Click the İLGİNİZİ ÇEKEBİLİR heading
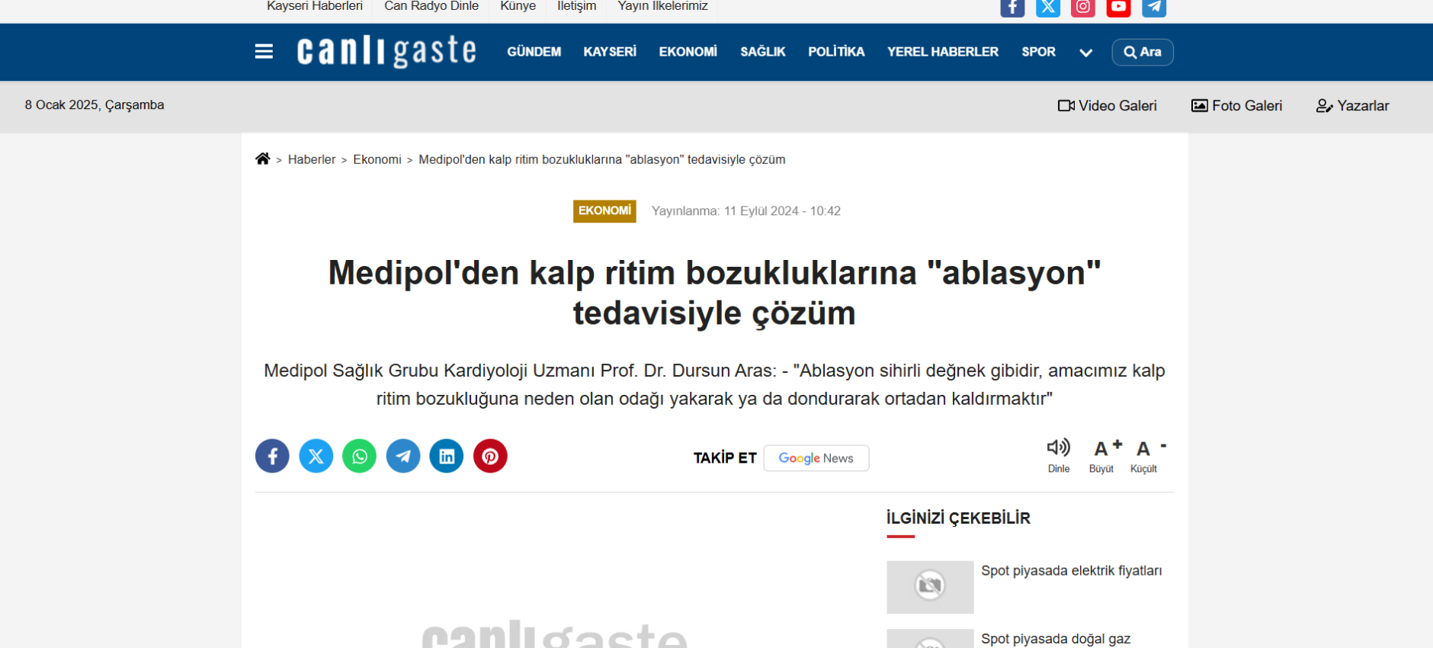Viewport: 1433px width, 648px height. coord(958,518)
